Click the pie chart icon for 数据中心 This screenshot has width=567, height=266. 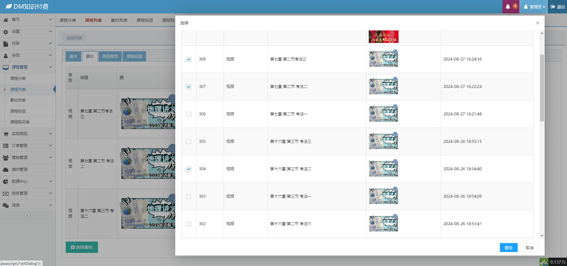click(6, 181)
